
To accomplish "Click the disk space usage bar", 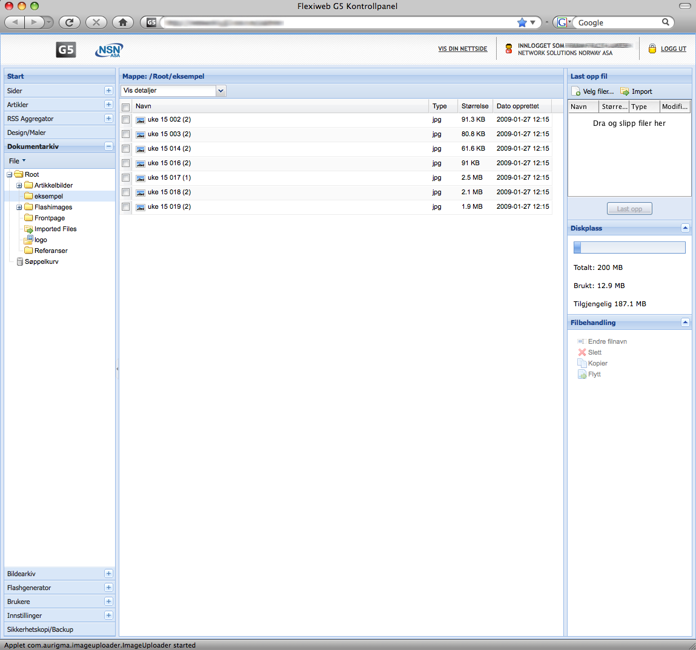I will [629, 248].
